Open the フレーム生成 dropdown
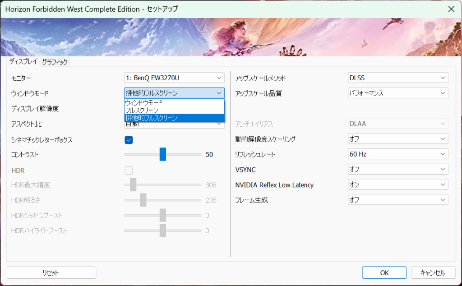Viewport: 462px width, 286px height. tap(398, 199)
